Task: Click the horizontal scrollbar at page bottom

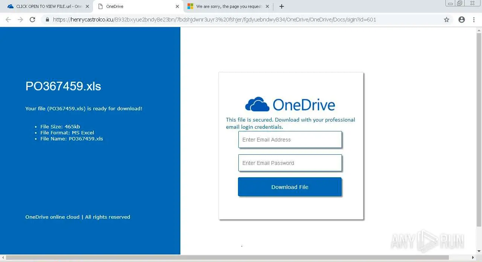Action: tap(237, 258)
